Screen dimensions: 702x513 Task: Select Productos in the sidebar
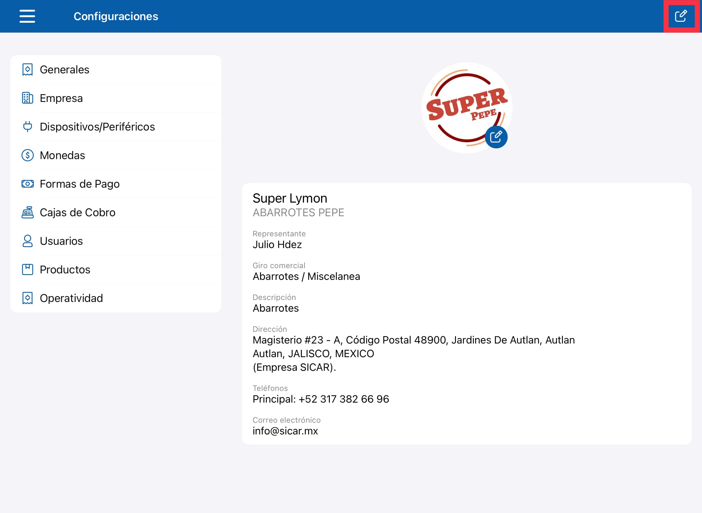116,269
